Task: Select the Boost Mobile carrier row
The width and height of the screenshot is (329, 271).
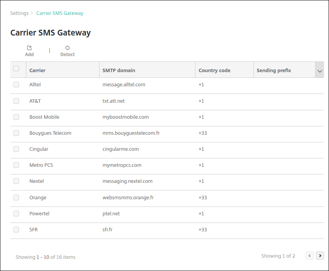Action: pyautogui.click(x=44, y=117)
